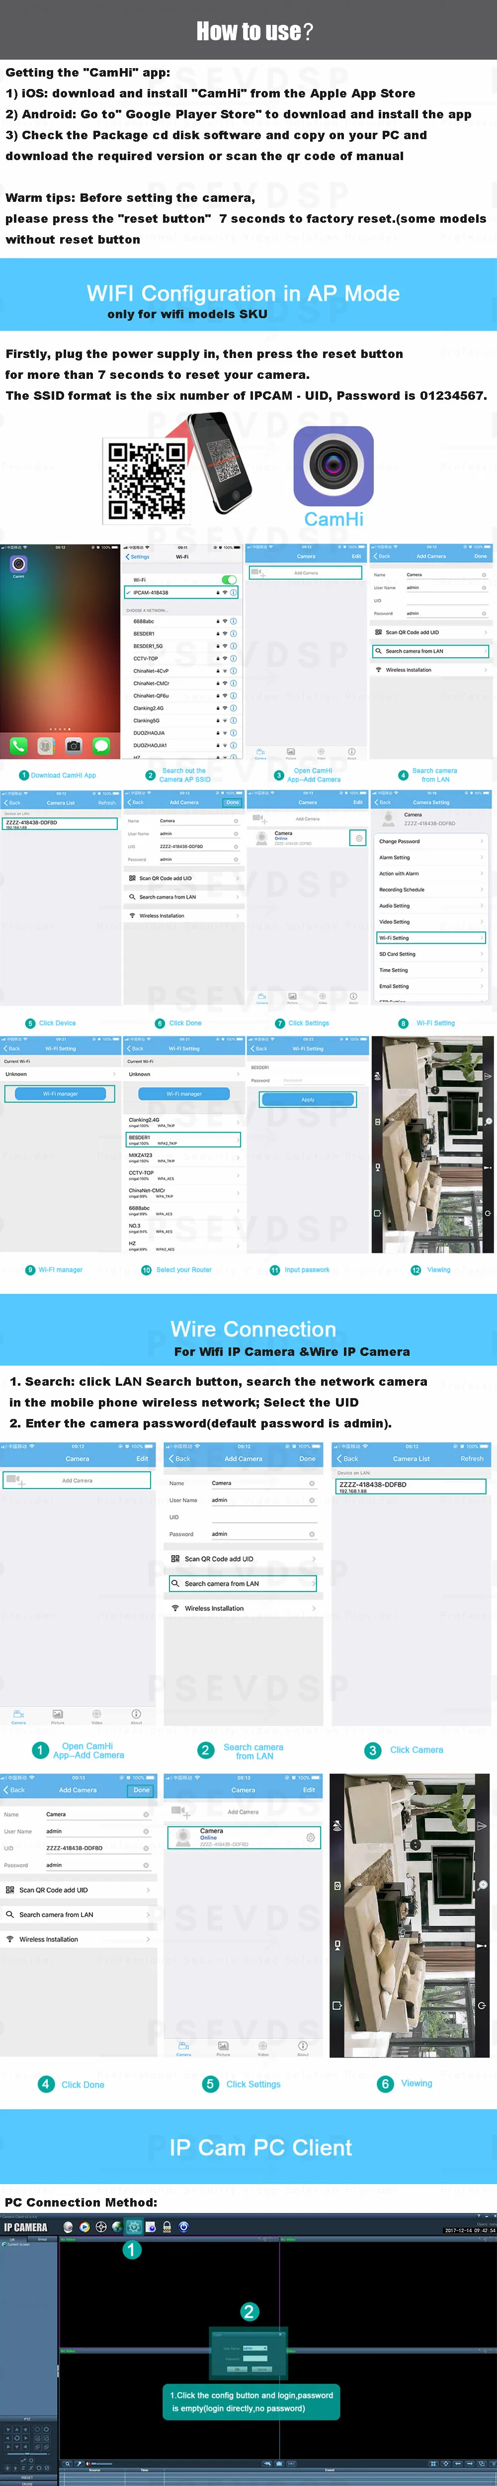Image resolution: width=497 pixels, height=2486 pixels.
Task: Tap camera gear icon in Wire Connection step 5
Action: point(310,1838)
